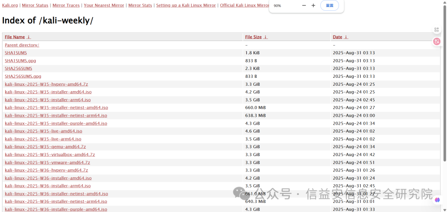Zoom in with the plus button
This screenshot has height=212, width=447.
click(313, 5)
